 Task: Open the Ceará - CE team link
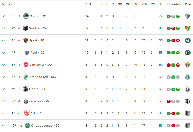[37, 89]
